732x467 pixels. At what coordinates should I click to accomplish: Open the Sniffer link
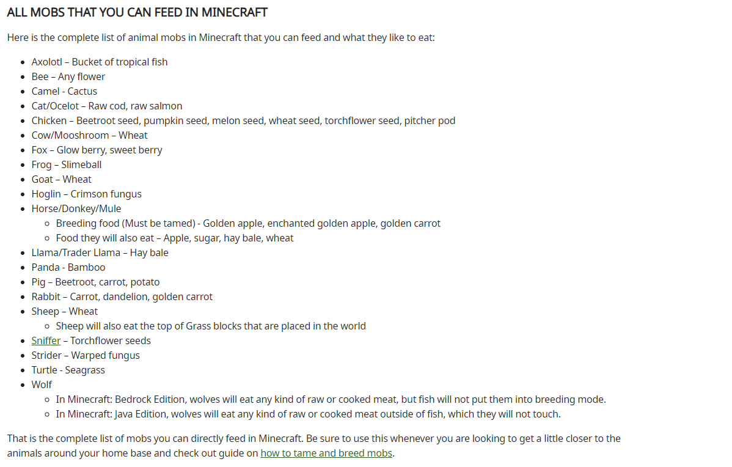tap(46, 341)
